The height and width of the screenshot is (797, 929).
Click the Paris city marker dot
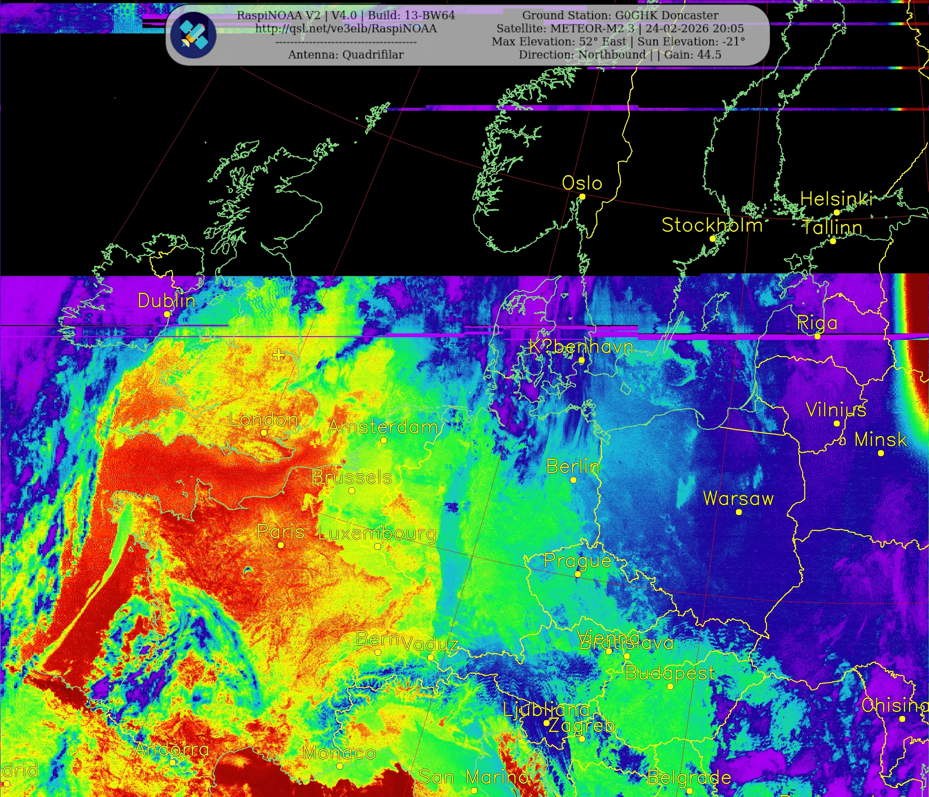(281, 546)
